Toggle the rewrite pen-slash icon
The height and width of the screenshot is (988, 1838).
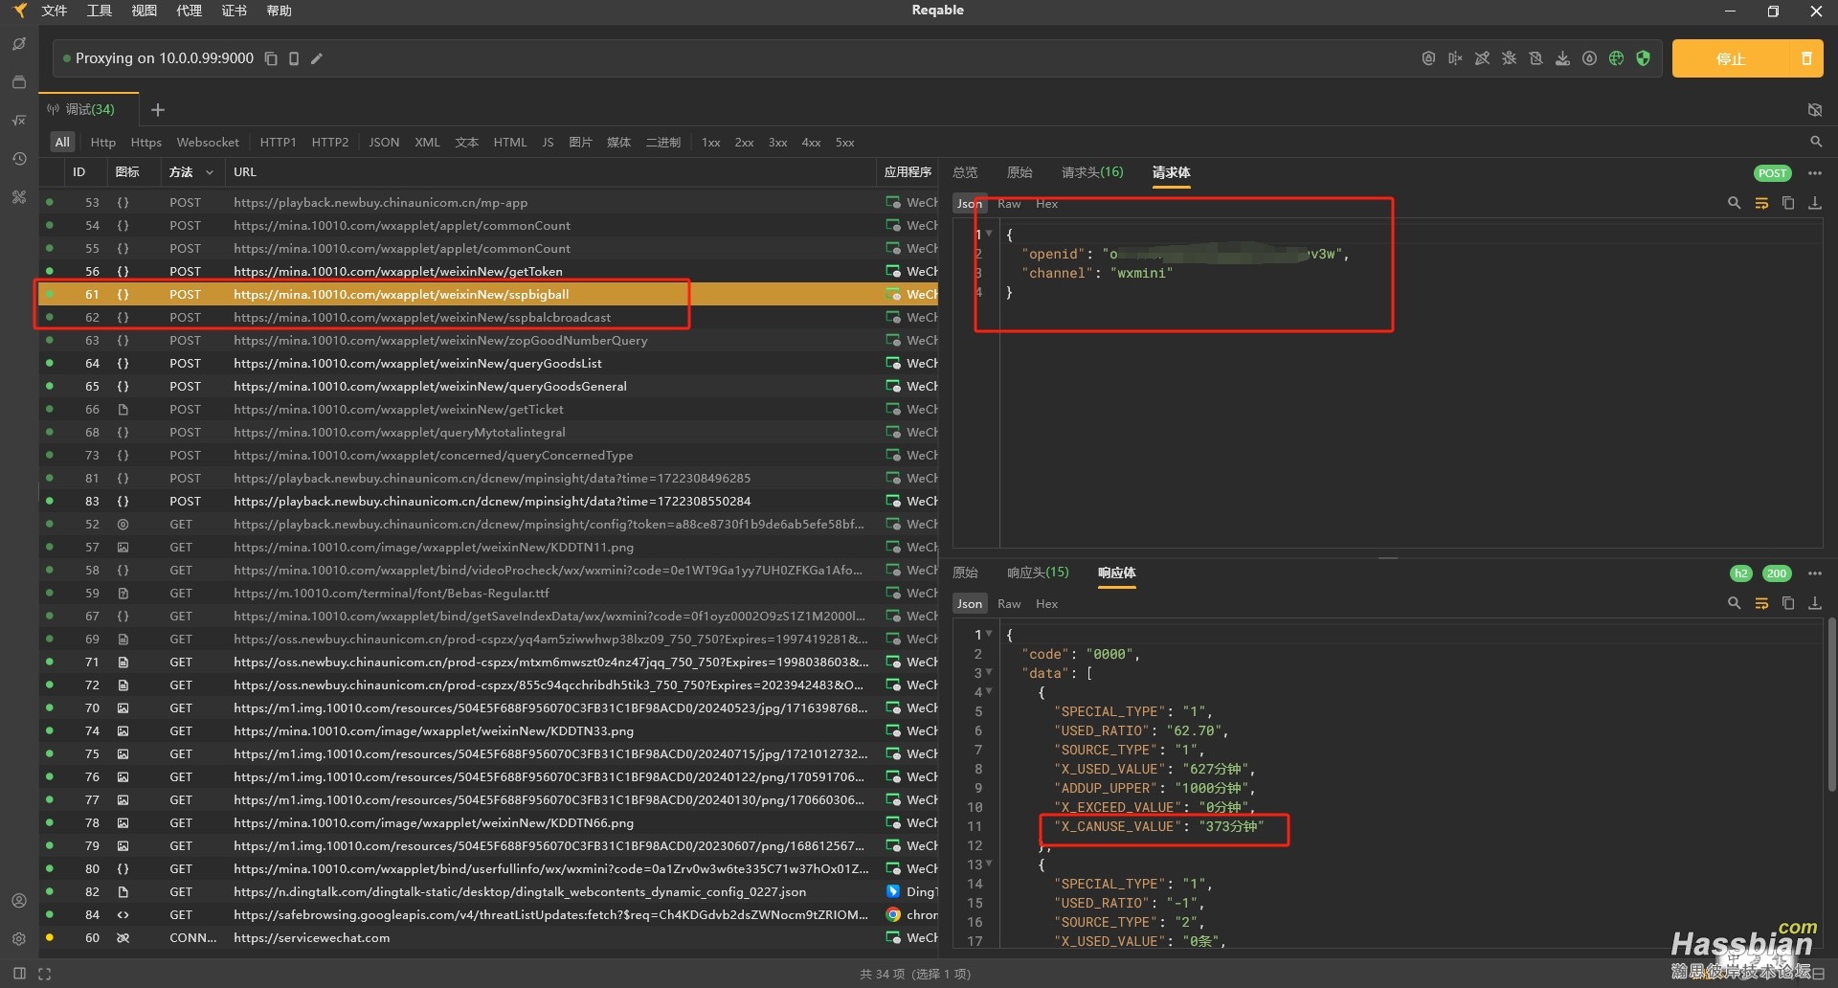point(1482,58)
